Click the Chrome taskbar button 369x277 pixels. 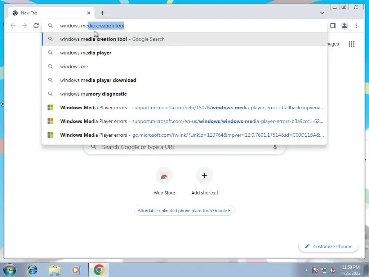coord(99,270)
